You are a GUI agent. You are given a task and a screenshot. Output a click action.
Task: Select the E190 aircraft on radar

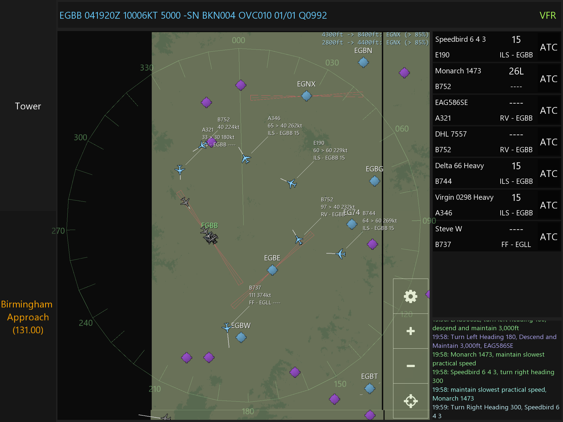click(292, 183)
